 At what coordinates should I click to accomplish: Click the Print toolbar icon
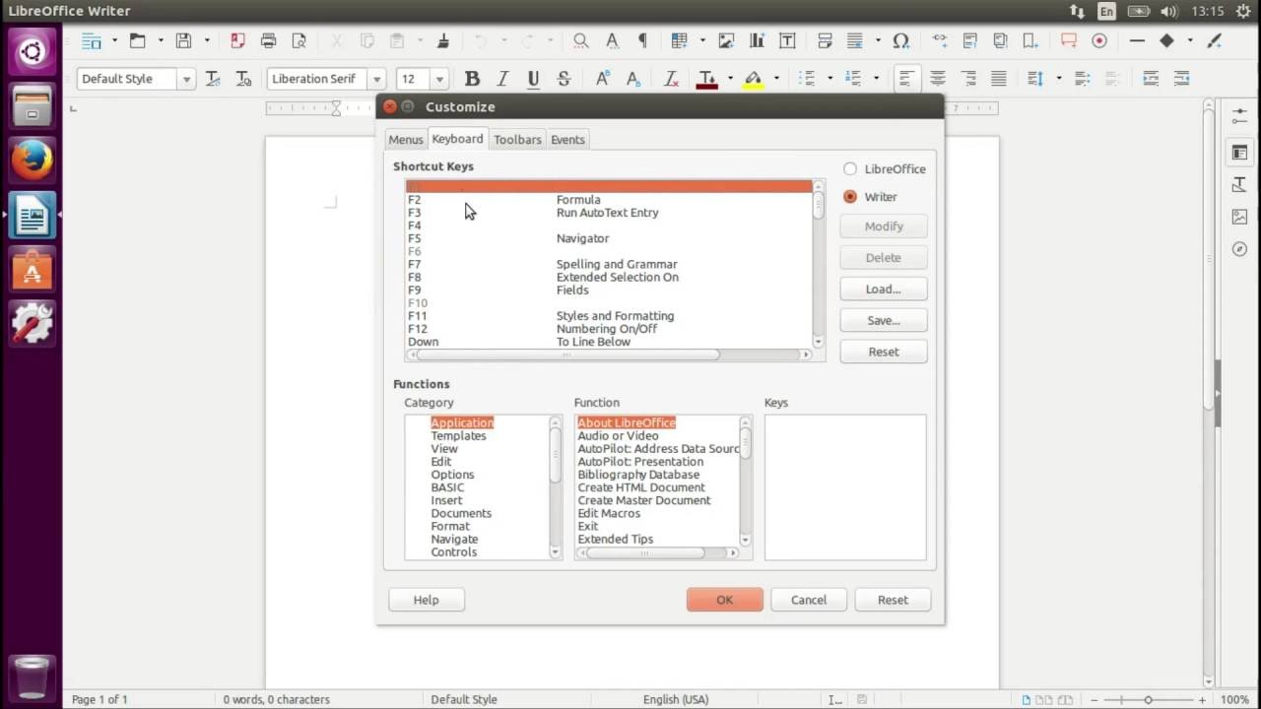[x=268, y=41]
